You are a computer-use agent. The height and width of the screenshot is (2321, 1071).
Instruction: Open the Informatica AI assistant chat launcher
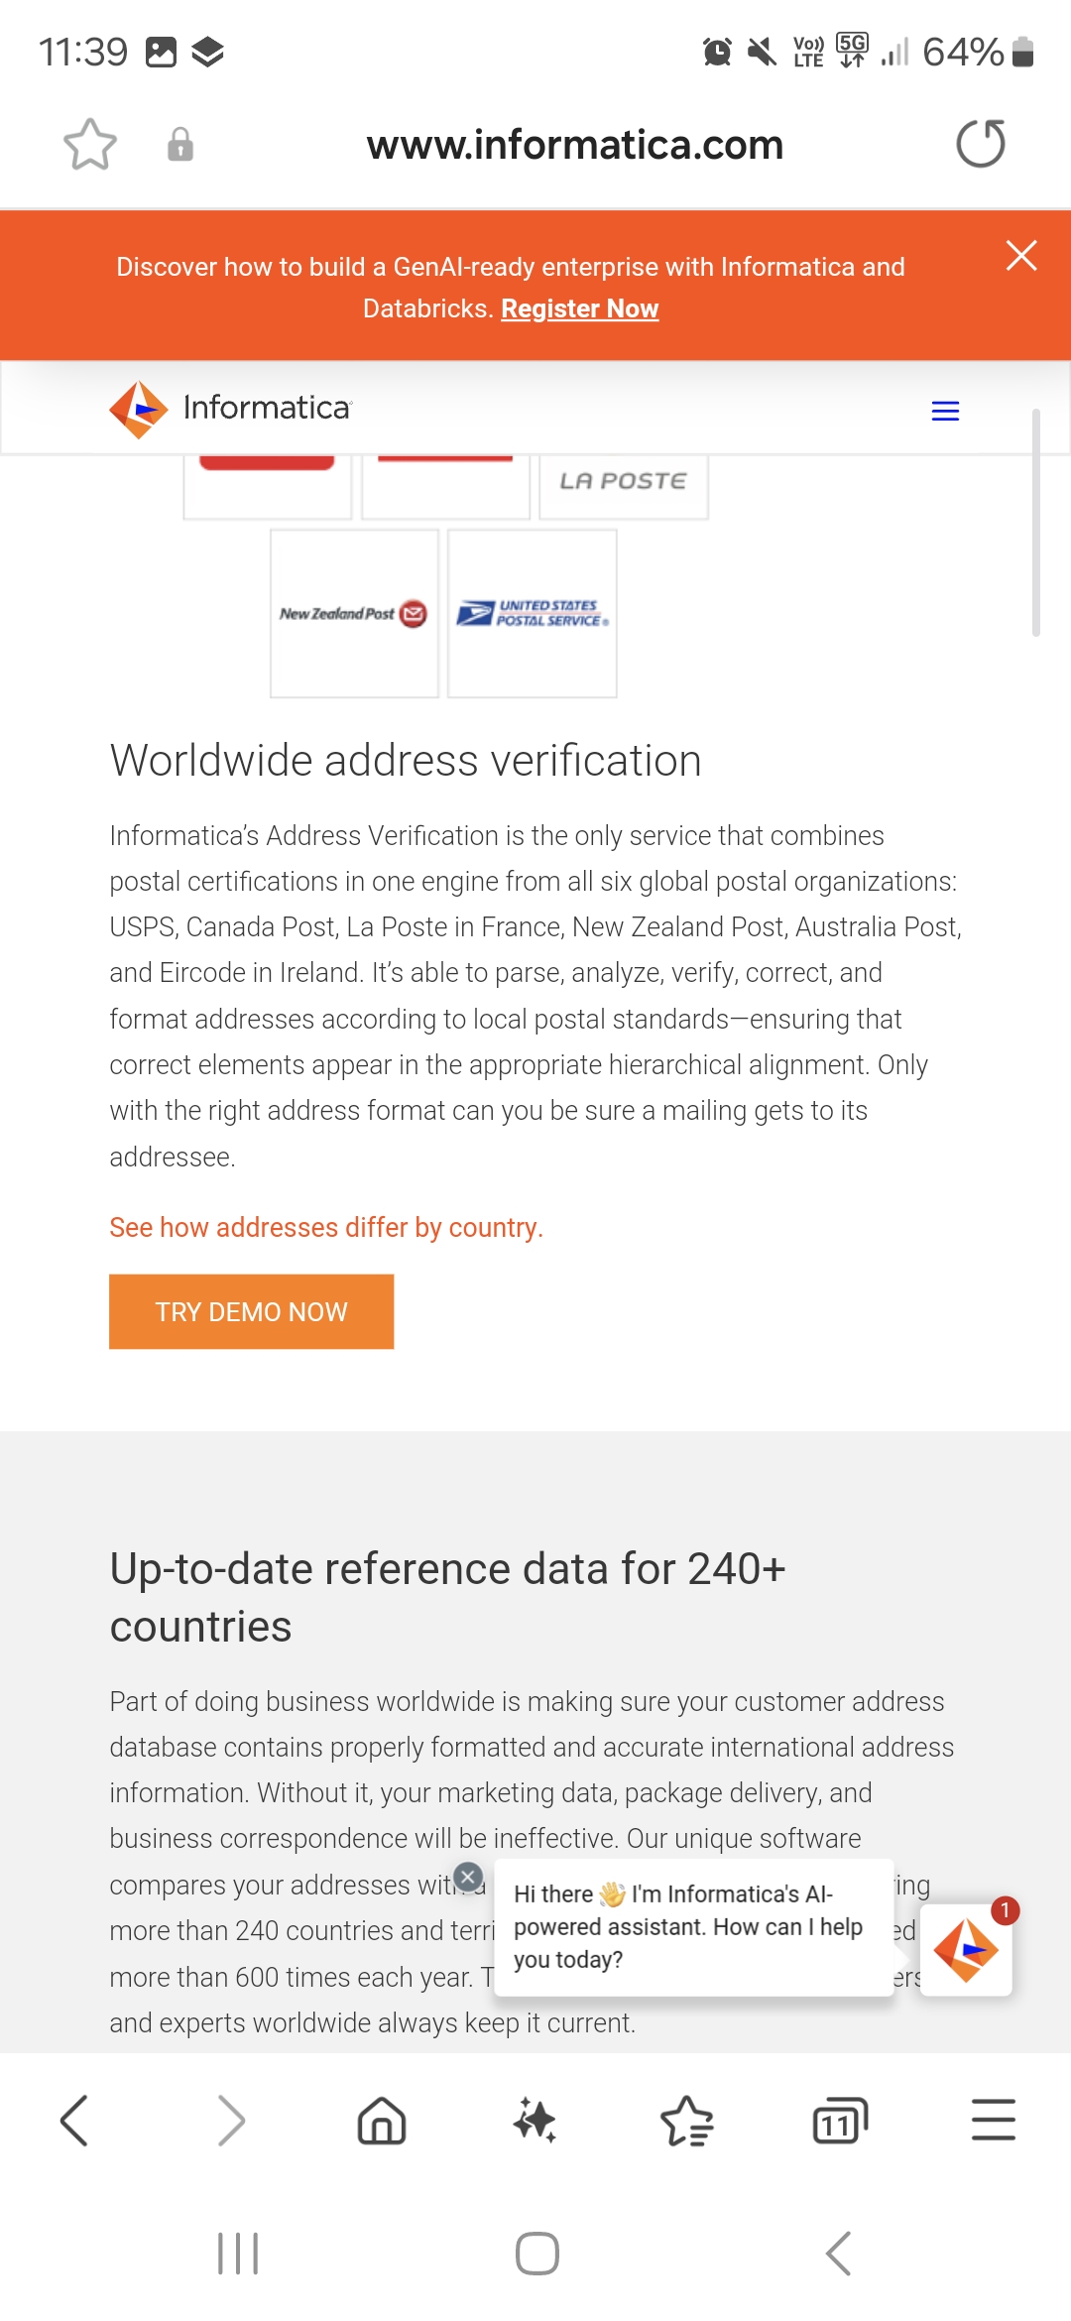coord(966,1950)
